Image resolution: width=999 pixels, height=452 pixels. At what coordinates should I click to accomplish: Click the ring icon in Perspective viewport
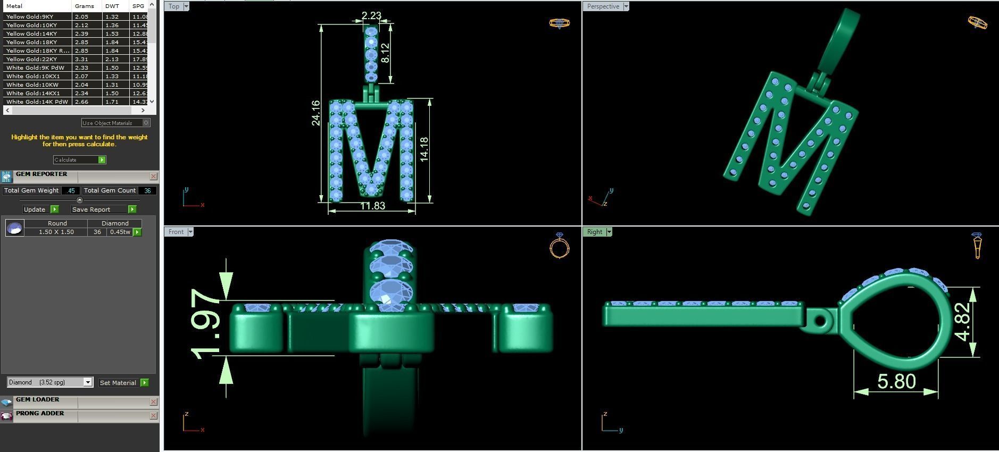click(978, 22)
